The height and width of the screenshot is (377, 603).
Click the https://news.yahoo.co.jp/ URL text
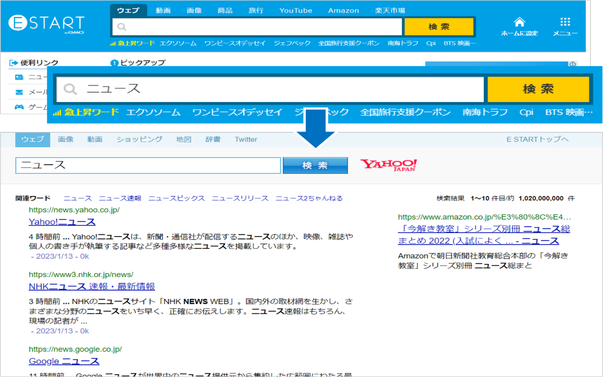click(74, 210)
